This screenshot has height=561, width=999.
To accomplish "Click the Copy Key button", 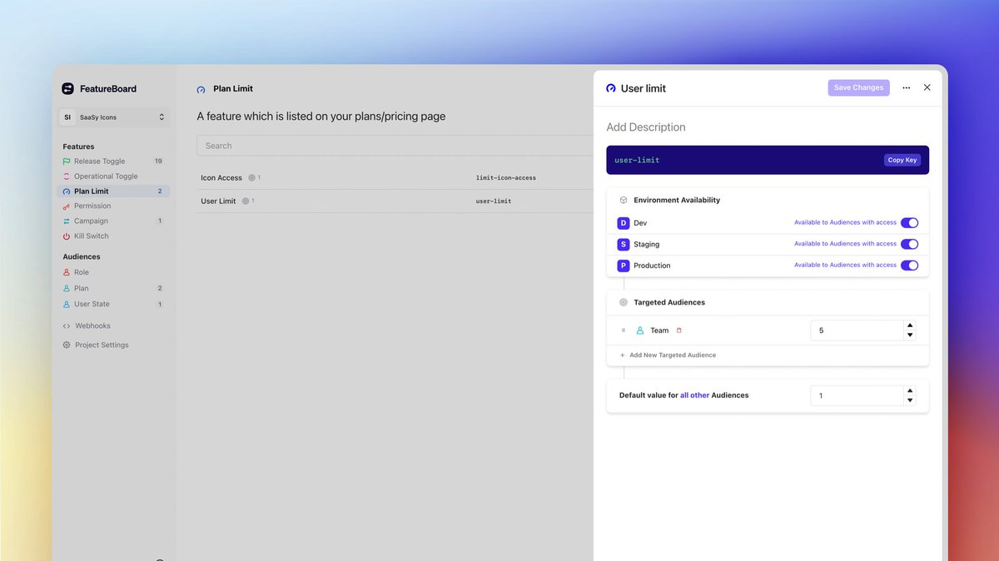I will click(x=902, y=159).
